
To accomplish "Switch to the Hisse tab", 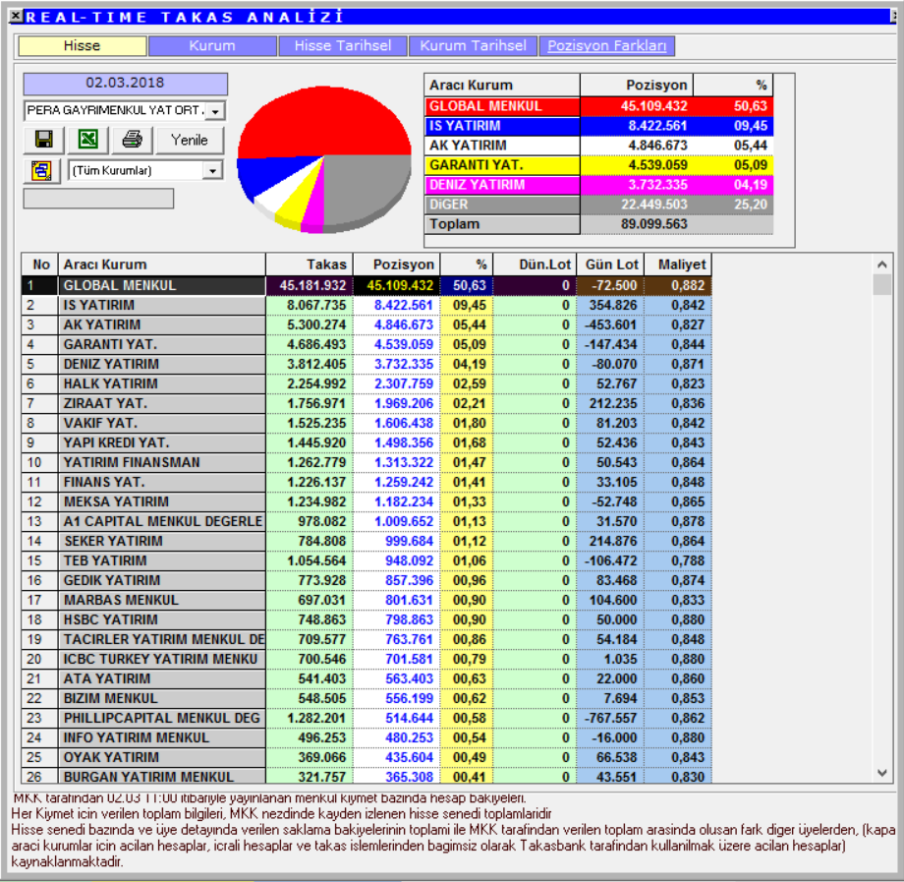I will 82,45.
